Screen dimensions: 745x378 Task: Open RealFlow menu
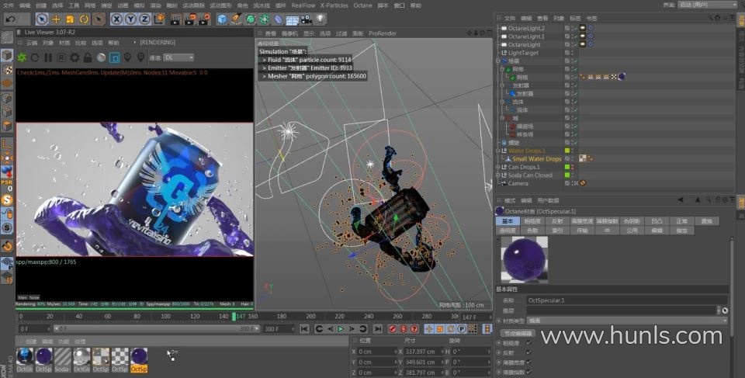303,5
